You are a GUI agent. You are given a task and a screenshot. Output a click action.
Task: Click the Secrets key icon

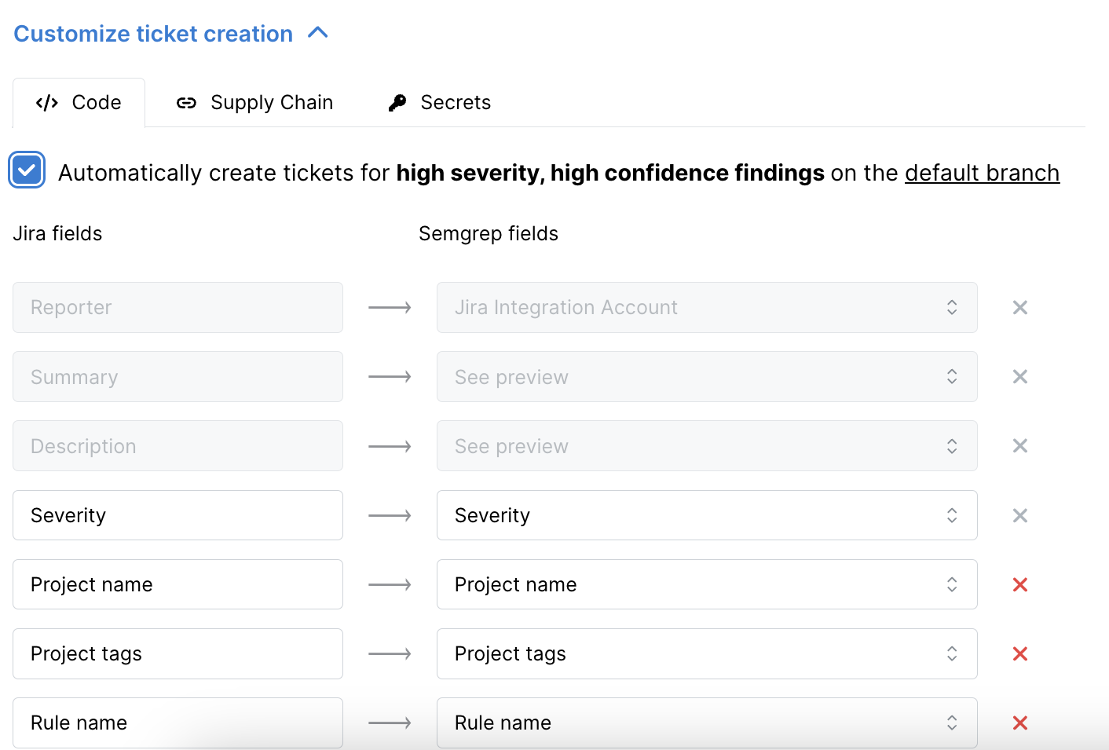tap(397, 102)
